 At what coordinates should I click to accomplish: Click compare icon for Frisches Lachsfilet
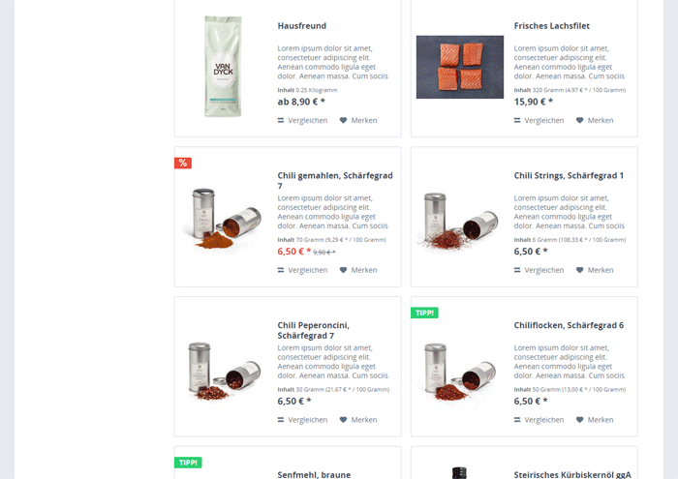(x=517, y=121)
